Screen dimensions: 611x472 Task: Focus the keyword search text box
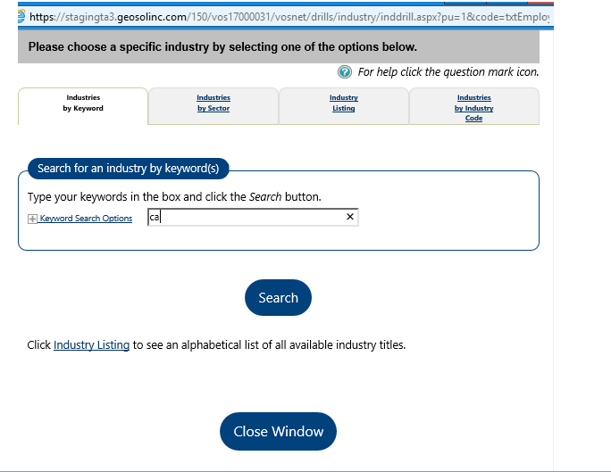246,217
